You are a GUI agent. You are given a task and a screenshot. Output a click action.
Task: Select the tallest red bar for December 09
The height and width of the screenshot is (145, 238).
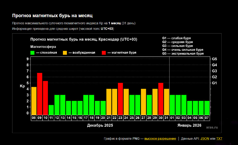(x=40, y=94)
